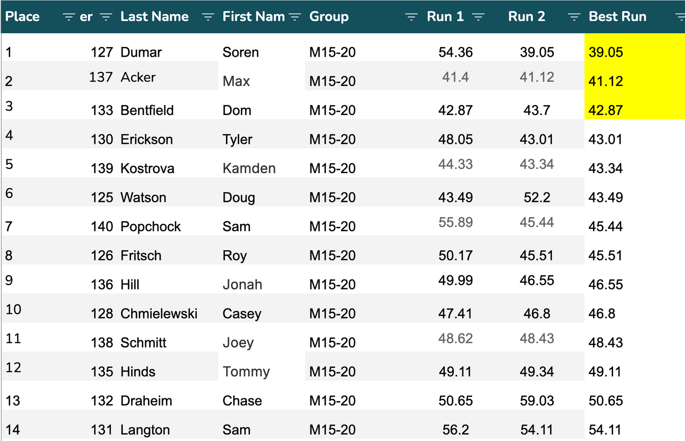Open the Group column filter icon

pyautogui.click(x=411, y=17)
